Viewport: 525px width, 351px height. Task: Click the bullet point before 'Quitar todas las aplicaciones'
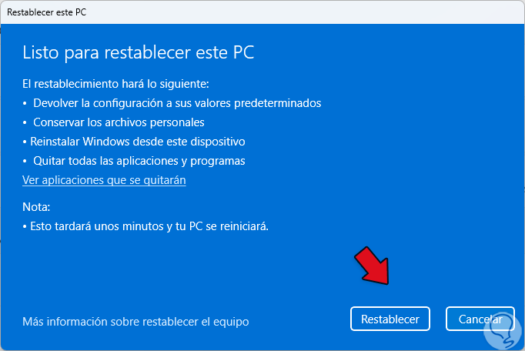click(25, 161)
